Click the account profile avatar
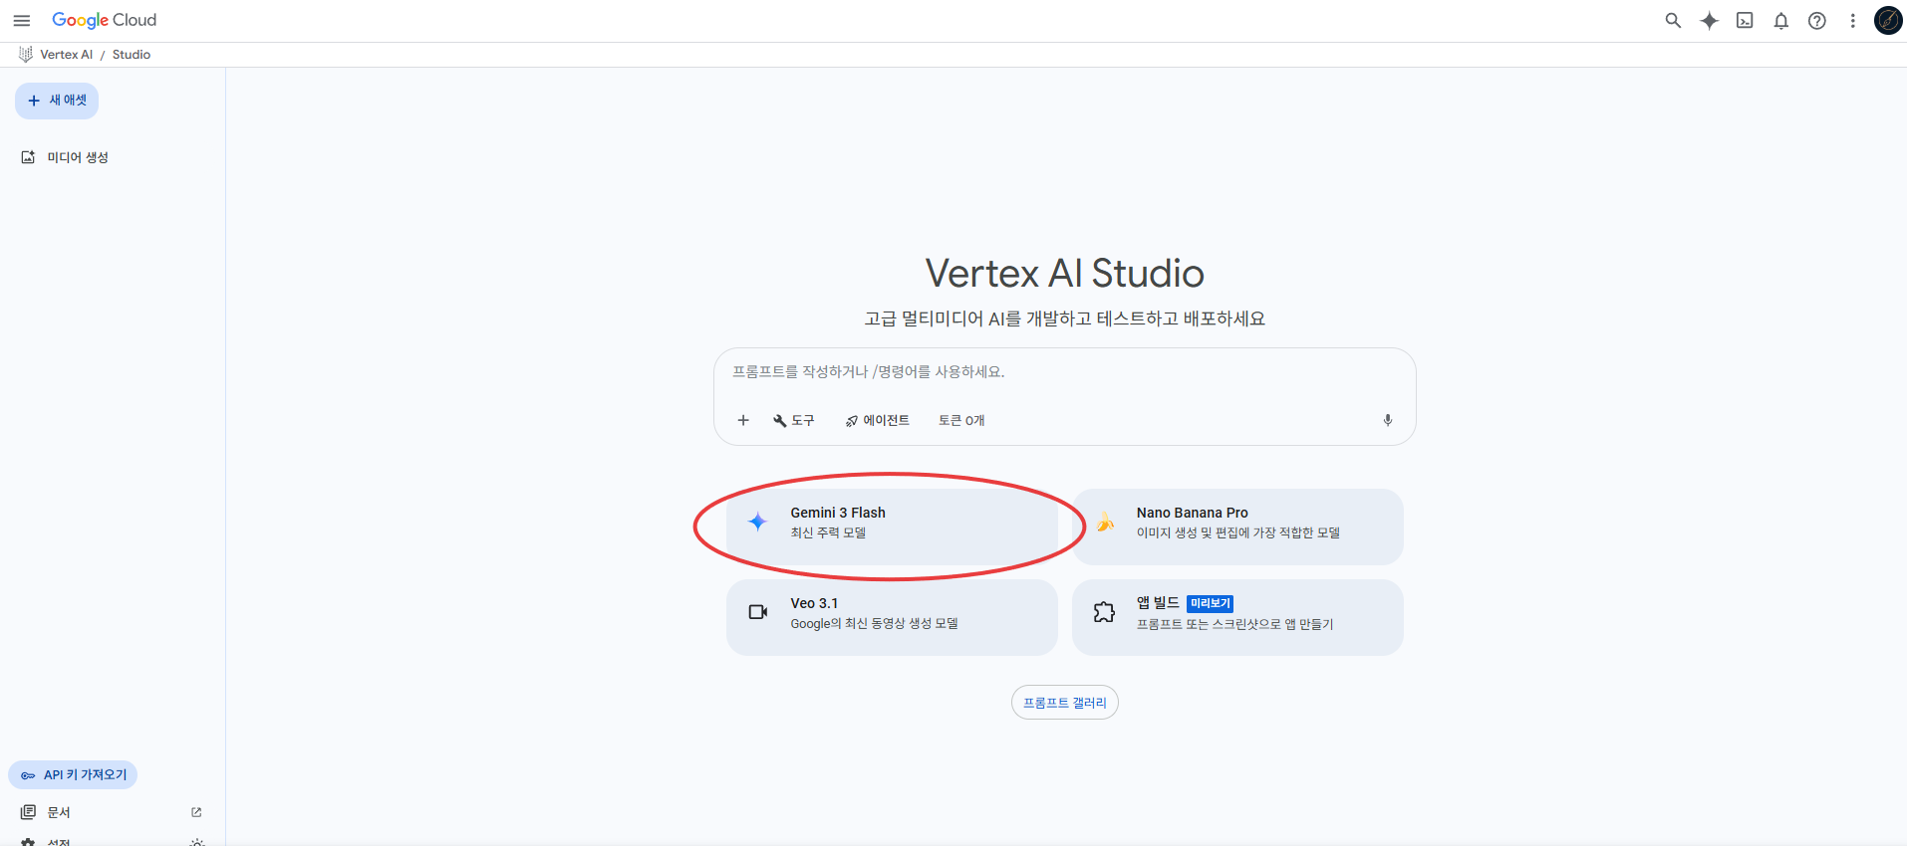The height and width of the screenshot is (846, 1907). pyautogui.click(x=1888, y=20)
